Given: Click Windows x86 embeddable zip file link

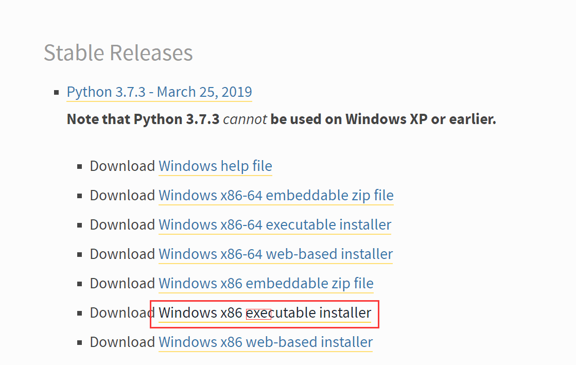Looking at the screenshot, I should [x=266, y=284].
